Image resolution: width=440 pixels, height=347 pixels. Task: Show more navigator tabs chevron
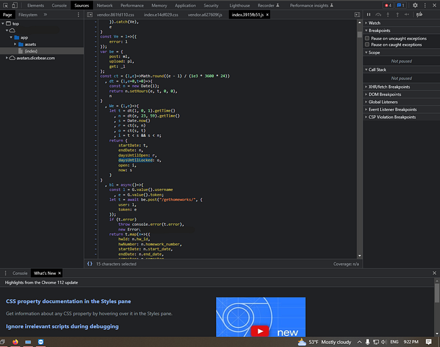pyautogui.click(x=45, y=14)
